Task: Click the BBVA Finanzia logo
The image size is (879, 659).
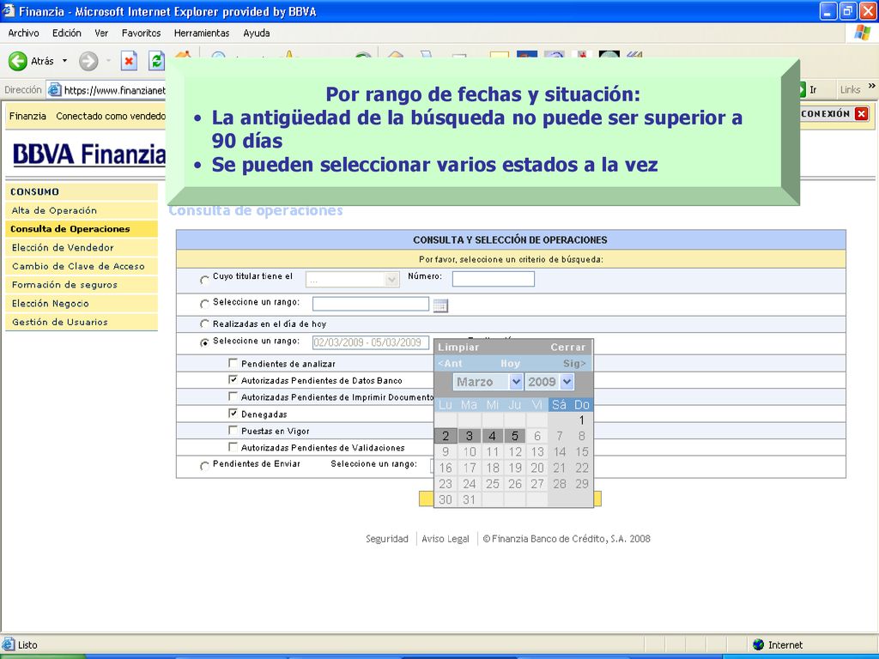Action: tap(88, 154)
